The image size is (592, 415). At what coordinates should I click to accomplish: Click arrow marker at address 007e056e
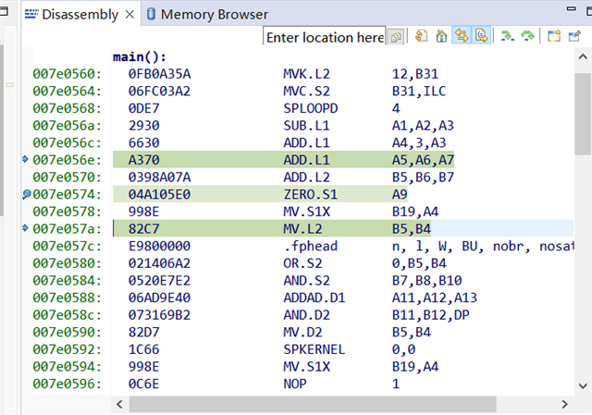(x=25, y=159)
